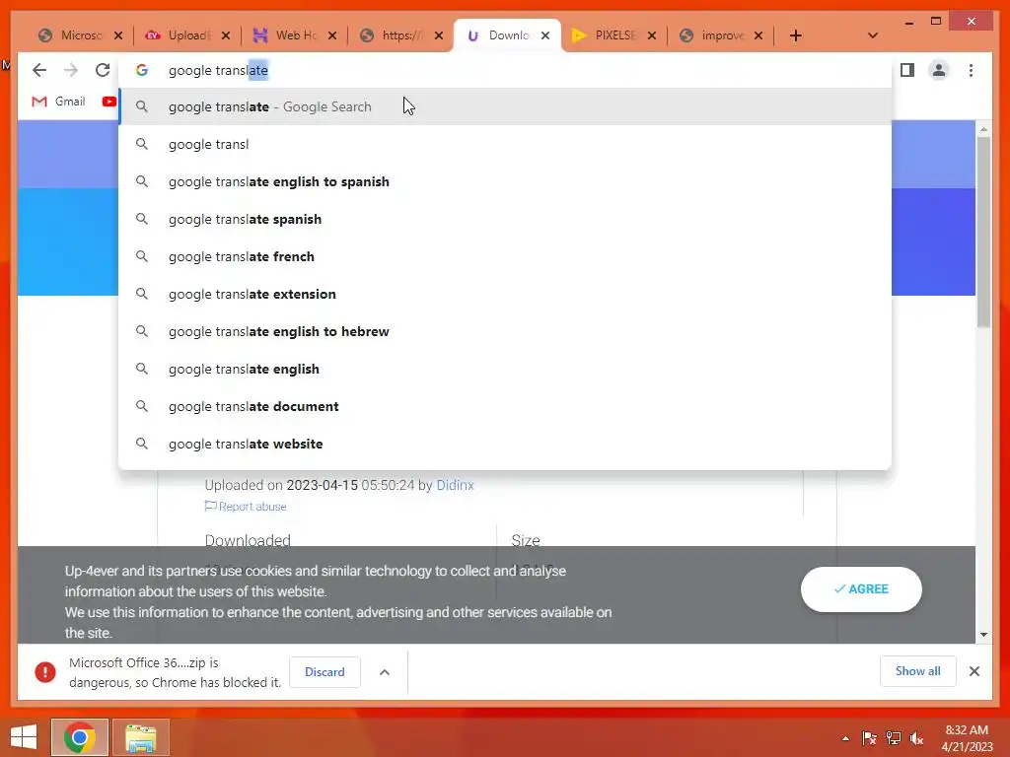Close the downloads bar
Image resolution: width=1010 pixels, height=757 pixels.
(974, 671)
